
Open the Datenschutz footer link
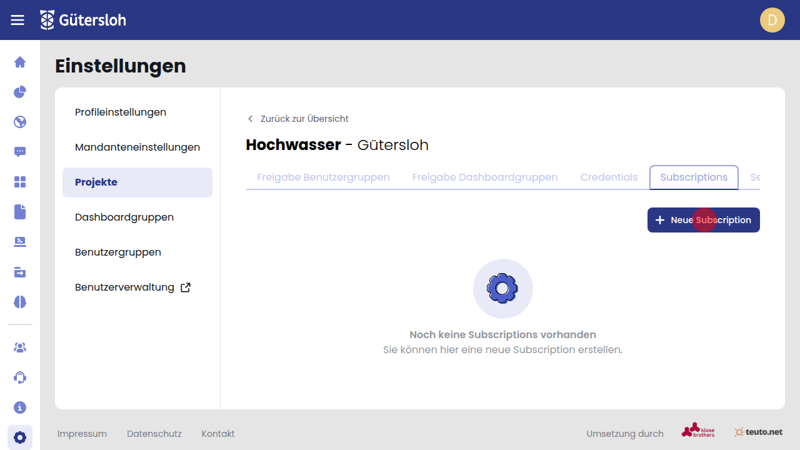pos(154,434)
